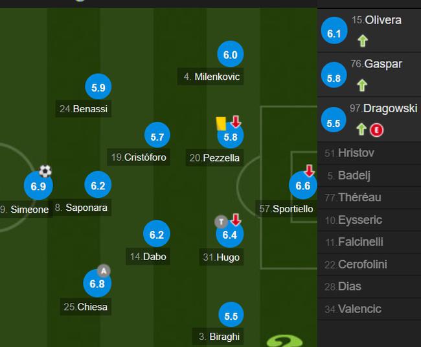Click the goal ball icon above Simeone
The image size is (421, 347).
tap(45, 171)
